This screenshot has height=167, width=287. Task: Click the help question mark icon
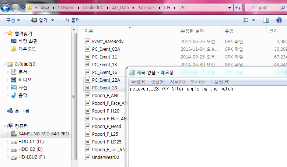click(x=279, y=20)
